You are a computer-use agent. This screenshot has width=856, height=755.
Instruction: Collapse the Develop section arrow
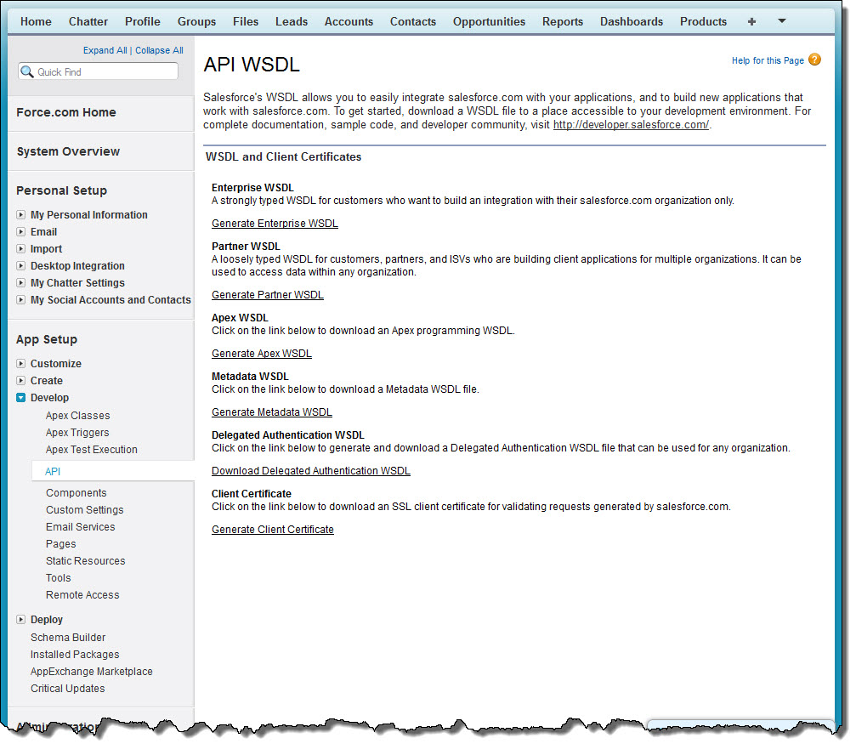(20, 397)
